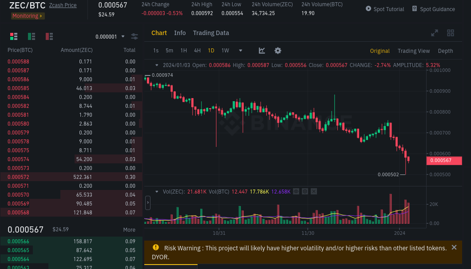Switch to Trading View chart
The height and width of the screenshot is (269, 471).
(x=414, y=51)
